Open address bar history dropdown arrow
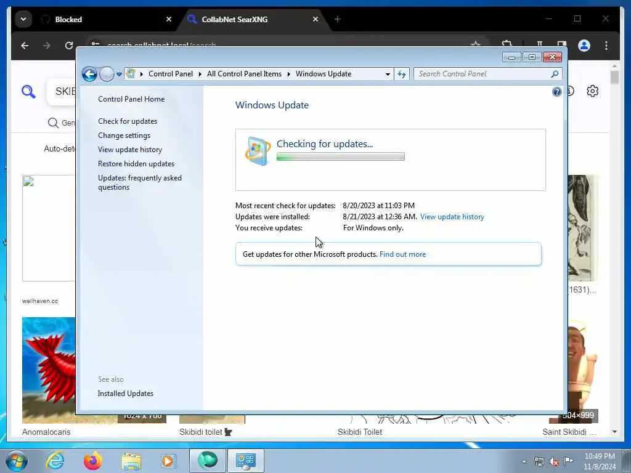Image resolution: width=631 pixels, height=473 pixels. (x=388, y=74)
